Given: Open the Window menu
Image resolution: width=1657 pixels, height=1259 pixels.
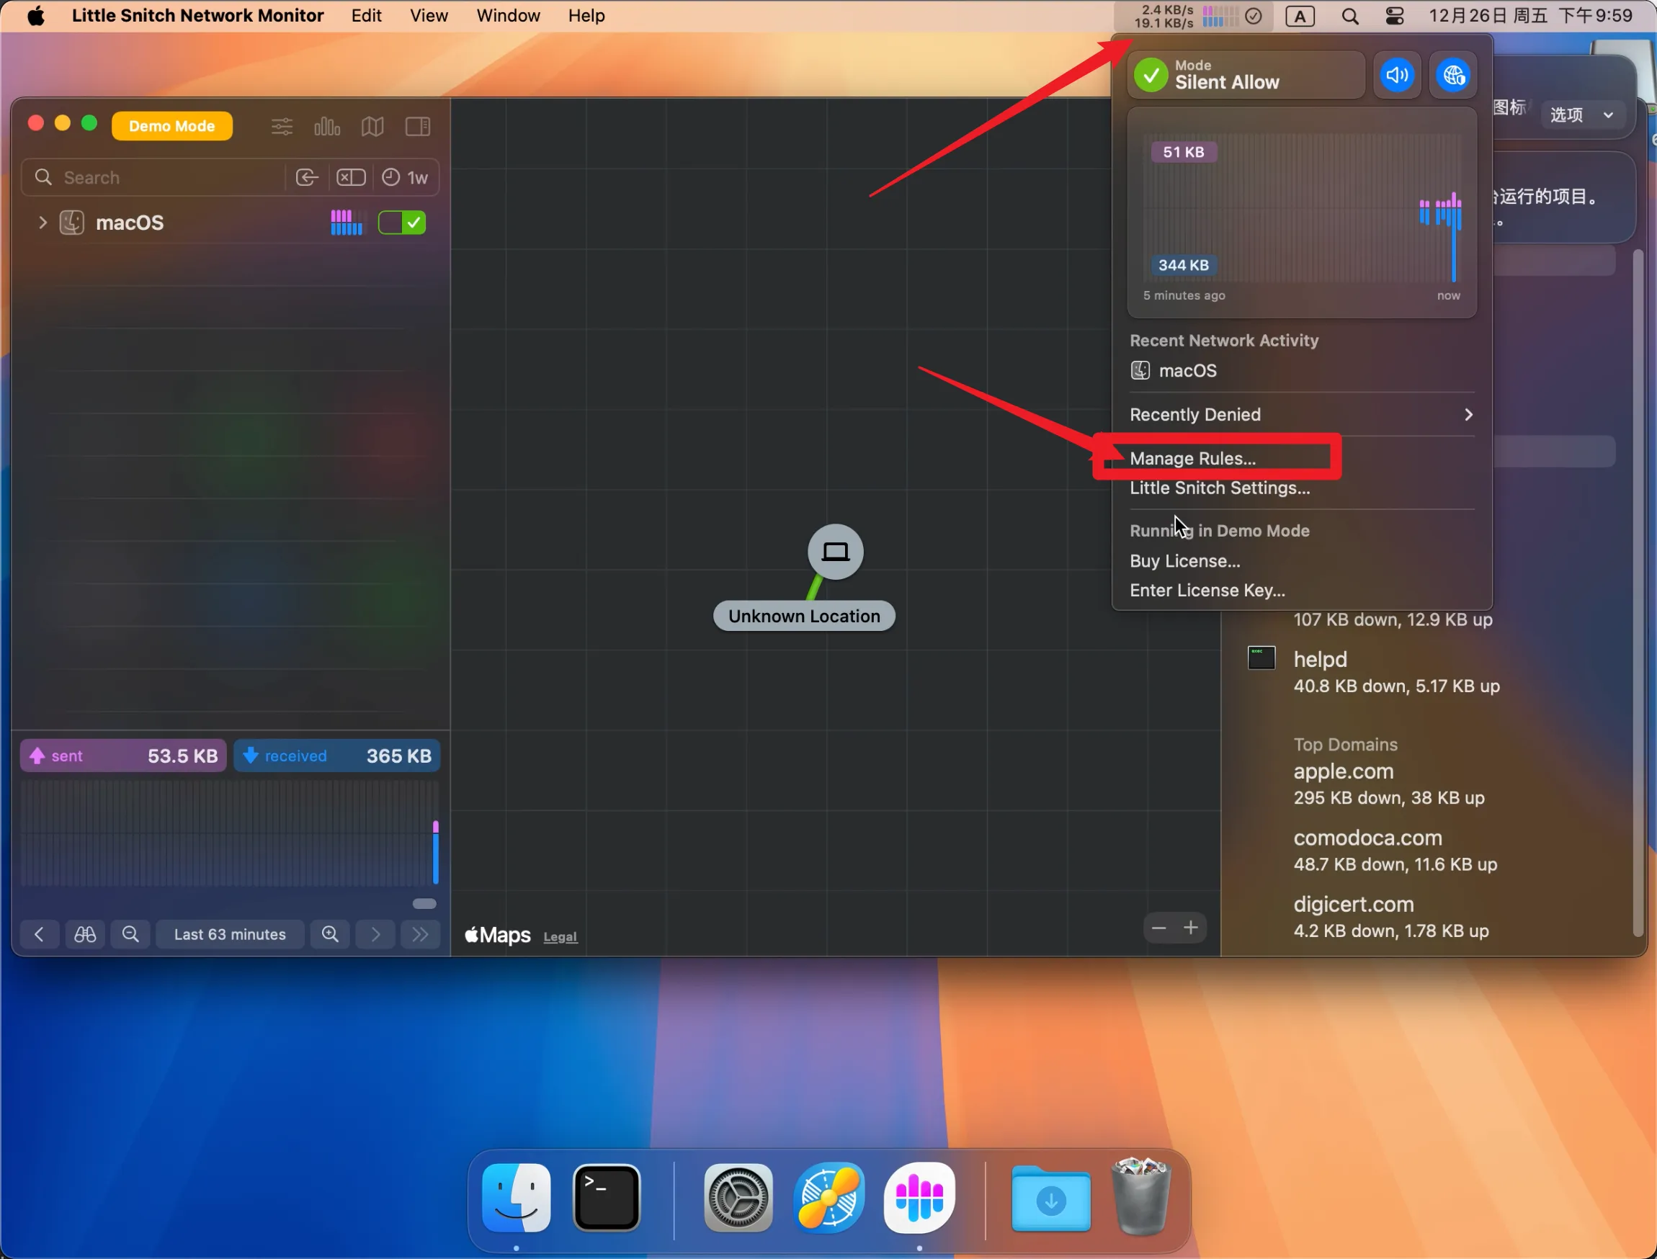Looking at the screenshot, I should click(508, 16).
